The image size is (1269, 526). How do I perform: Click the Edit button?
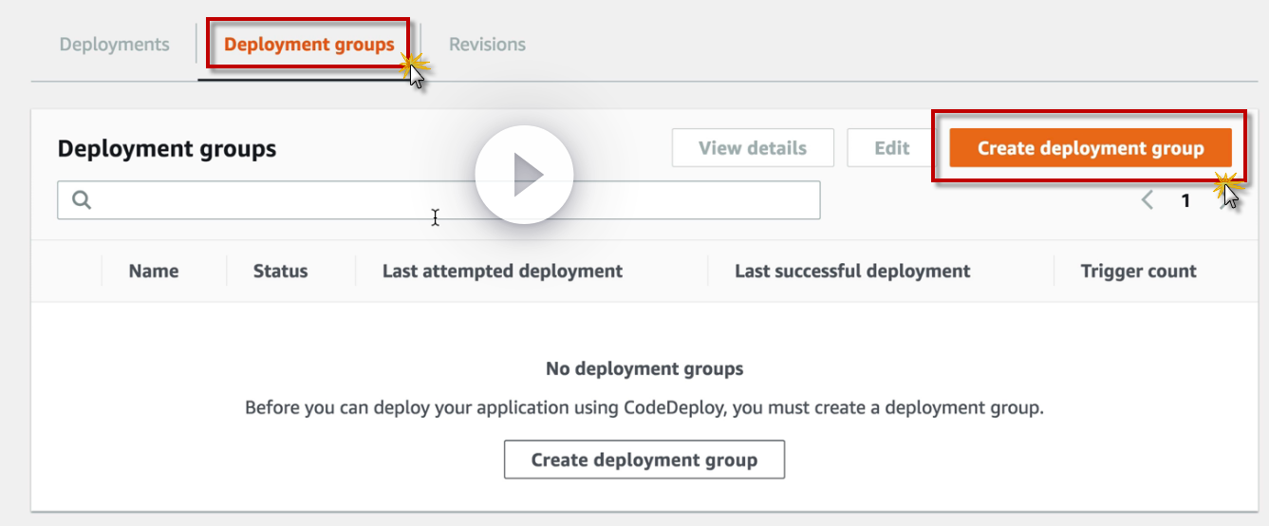point(891,148)
